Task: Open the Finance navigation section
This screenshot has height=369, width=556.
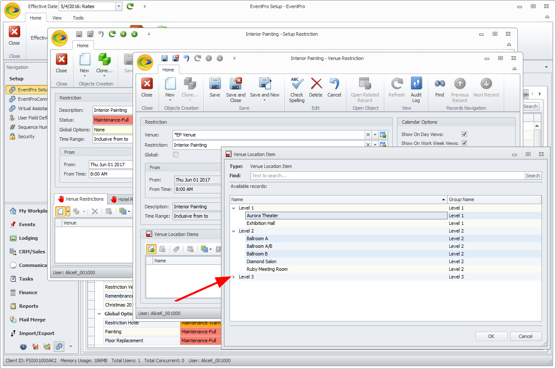Action: [28, 292]
